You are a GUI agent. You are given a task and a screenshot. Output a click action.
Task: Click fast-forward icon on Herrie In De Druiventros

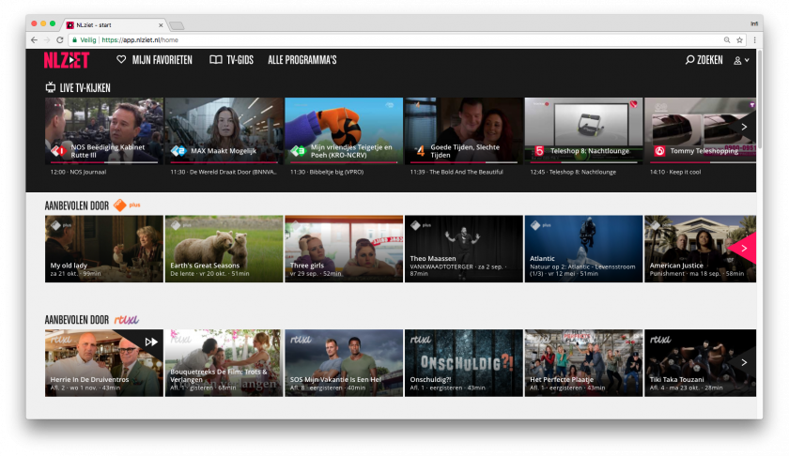(151, 342)
